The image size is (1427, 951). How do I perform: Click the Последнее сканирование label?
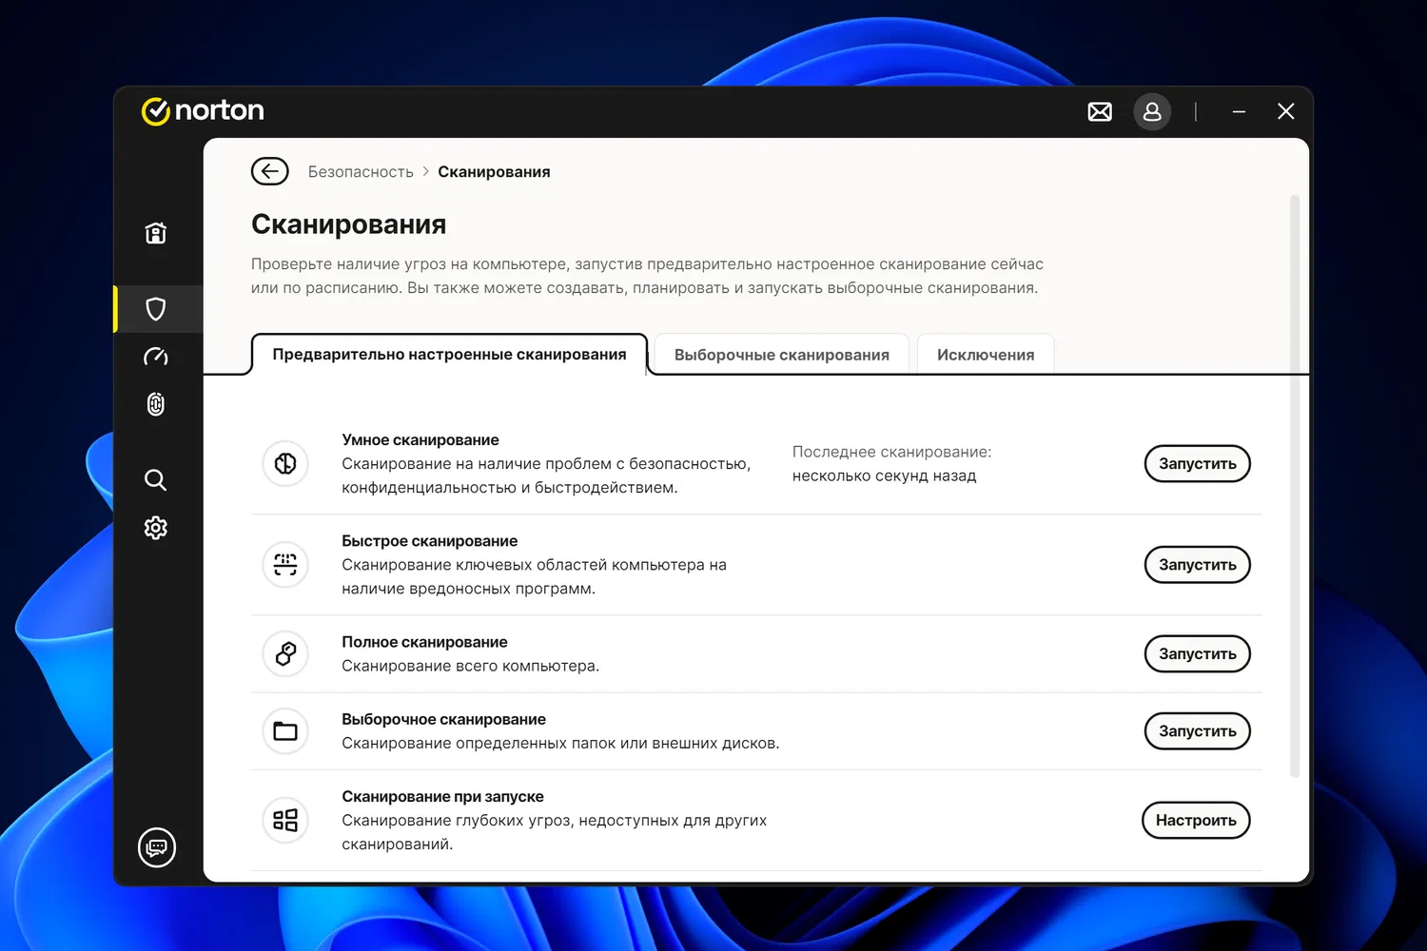(x=892, y=453)
